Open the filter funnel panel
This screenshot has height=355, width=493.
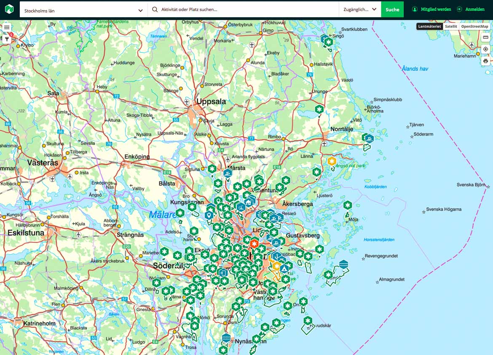click(6, 38)
